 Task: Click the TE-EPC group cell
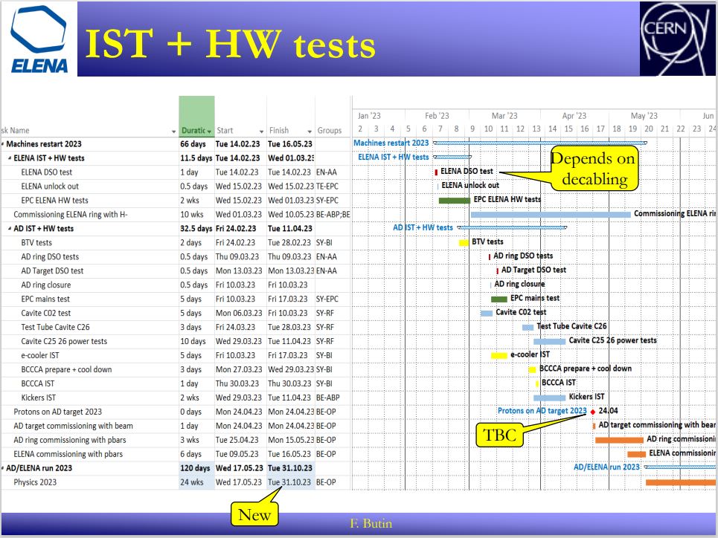tap(333, 187)
